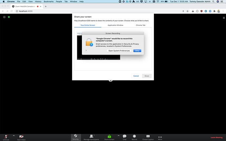The height and width of the screenshot is (141, 226).
Task: Click the green encryption shield icon
Action: click(9, 17)
